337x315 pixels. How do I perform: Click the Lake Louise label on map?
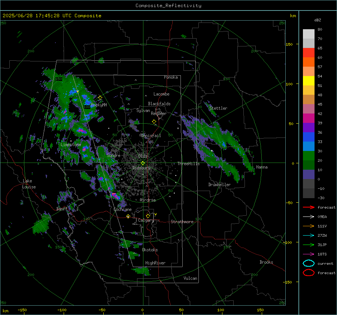point(29,184)
